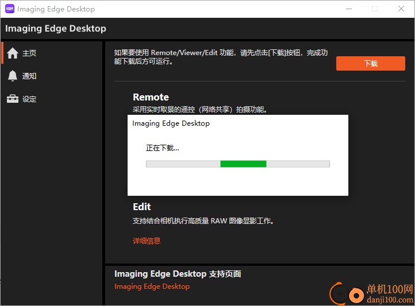Click the home icon in the sidebar
The width and height of the screenshot is (415, 306).
(13, 53)
